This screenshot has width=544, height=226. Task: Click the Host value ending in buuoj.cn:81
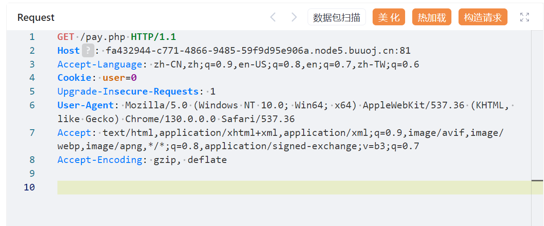[x=258, y=51]
